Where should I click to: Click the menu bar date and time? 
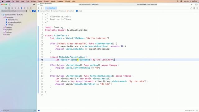point(190,1)
